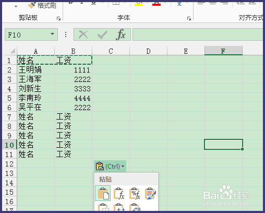Click cell B1 containing 工资
This screenshot has height=213, width=265.
[x=74, y=60]
